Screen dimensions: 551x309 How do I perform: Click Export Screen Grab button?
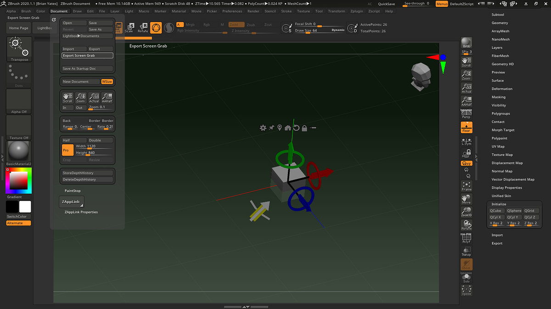87,55
